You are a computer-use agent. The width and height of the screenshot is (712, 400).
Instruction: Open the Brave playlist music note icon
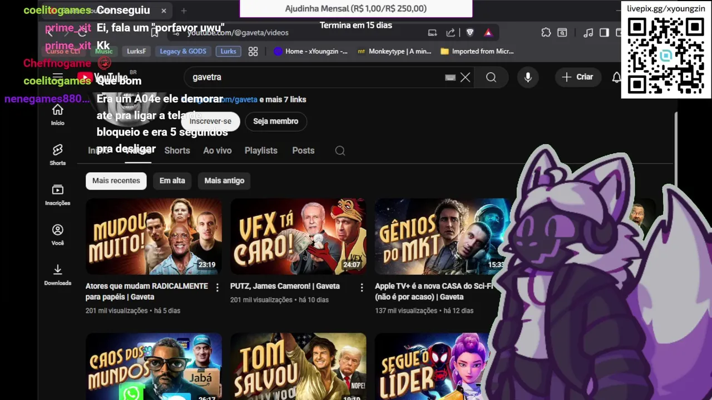588,33
